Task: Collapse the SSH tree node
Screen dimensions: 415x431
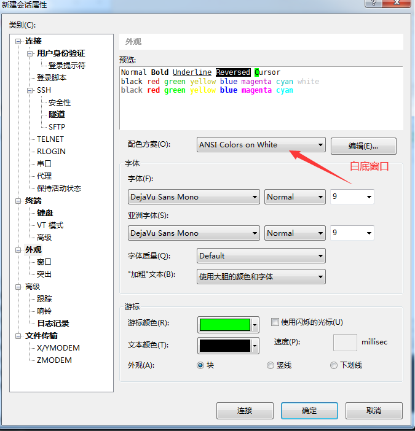Action: (x=30, y=90)
